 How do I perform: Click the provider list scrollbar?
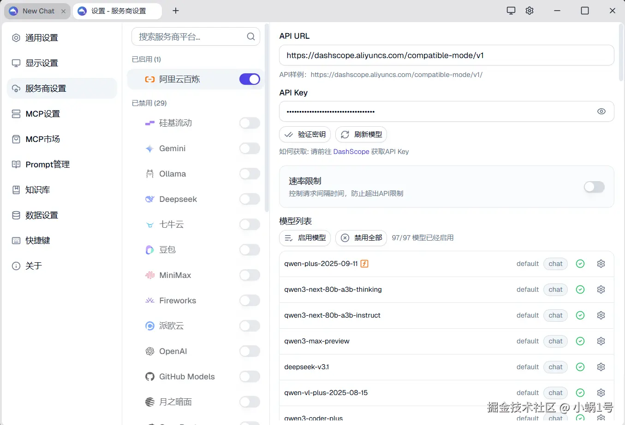pyautogui.click(x=267, y=118)
